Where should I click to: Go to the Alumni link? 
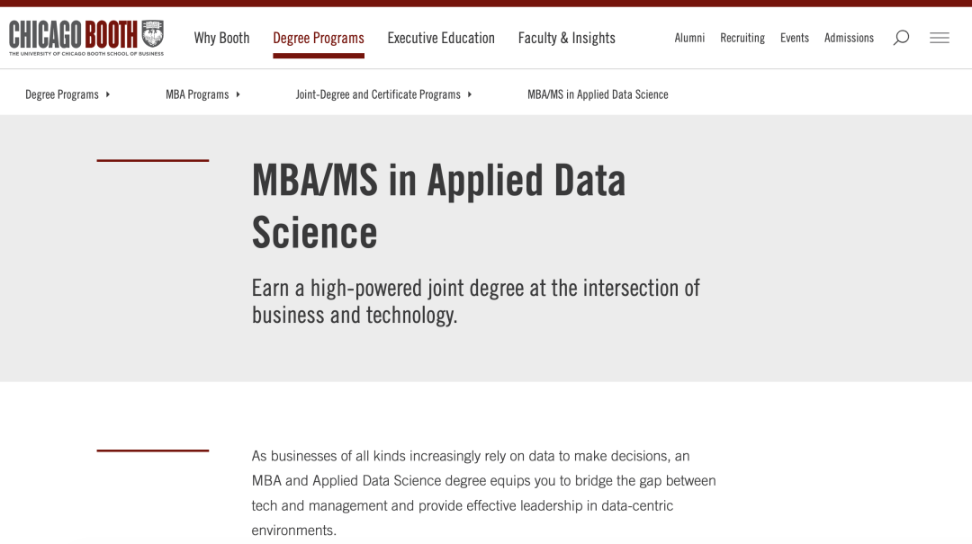(x=689, y=38)
